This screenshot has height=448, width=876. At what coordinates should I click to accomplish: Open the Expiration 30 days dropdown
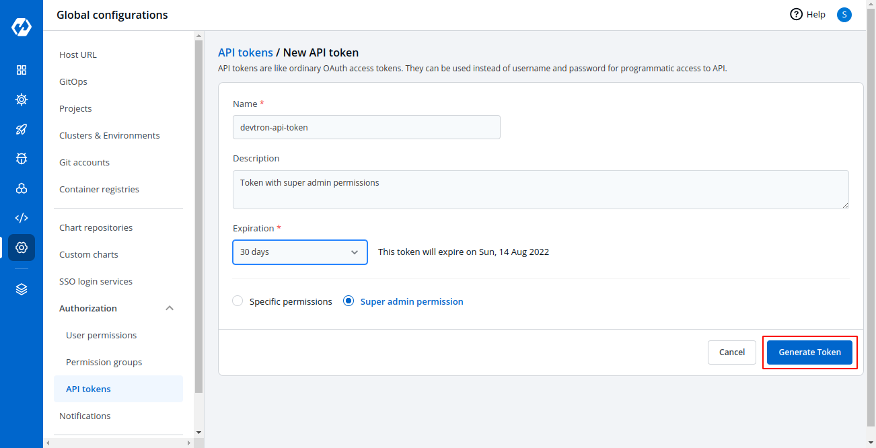300,252
